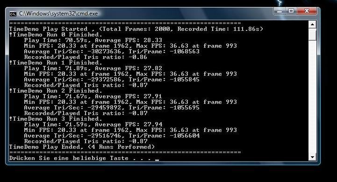Click 'Recorded/Played Tris ratio: -0.86' line

(x=86, y=57)
